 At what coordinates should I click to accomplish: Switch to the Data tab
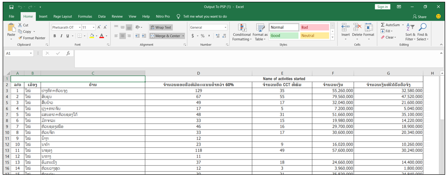102,17
